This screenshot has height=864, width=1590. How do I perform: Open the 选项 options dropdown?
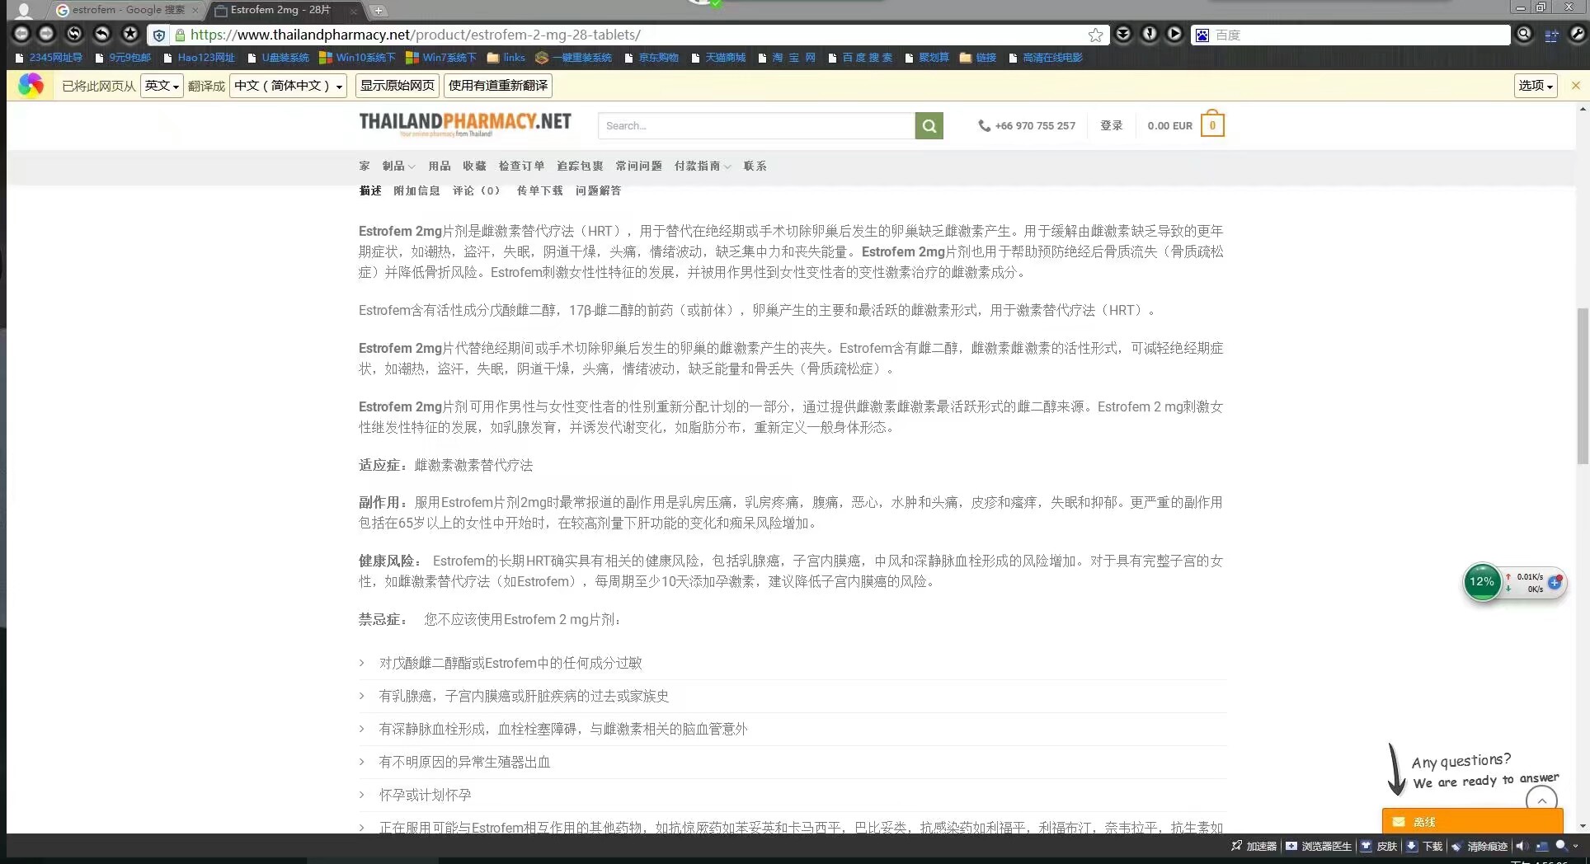(1536, 86)
